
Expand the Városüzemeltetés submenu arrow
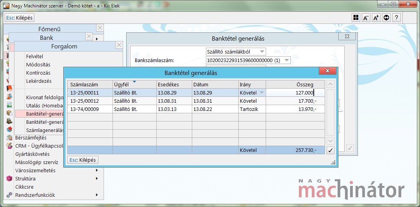(97, 170)
